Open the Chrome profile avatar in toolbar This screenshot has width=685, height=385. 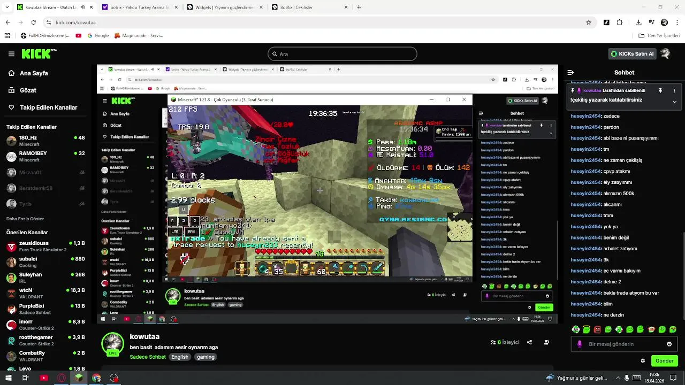[x=664, y=22]
